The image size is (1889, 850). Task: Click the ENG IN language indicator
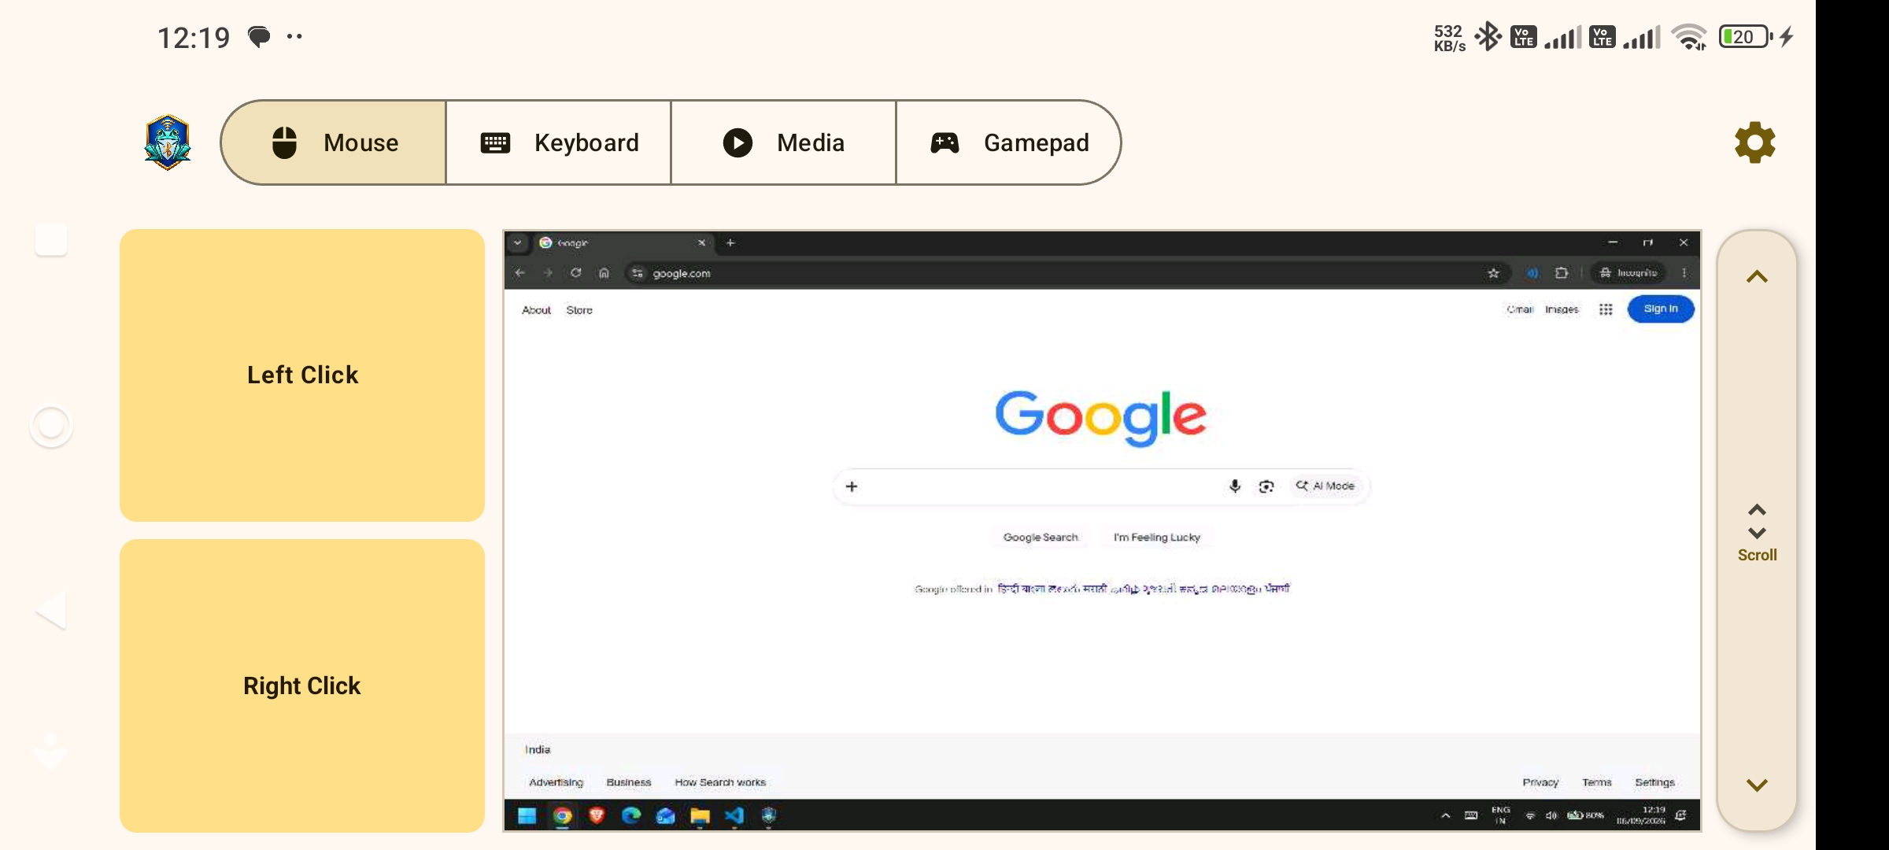[1501, 815]
